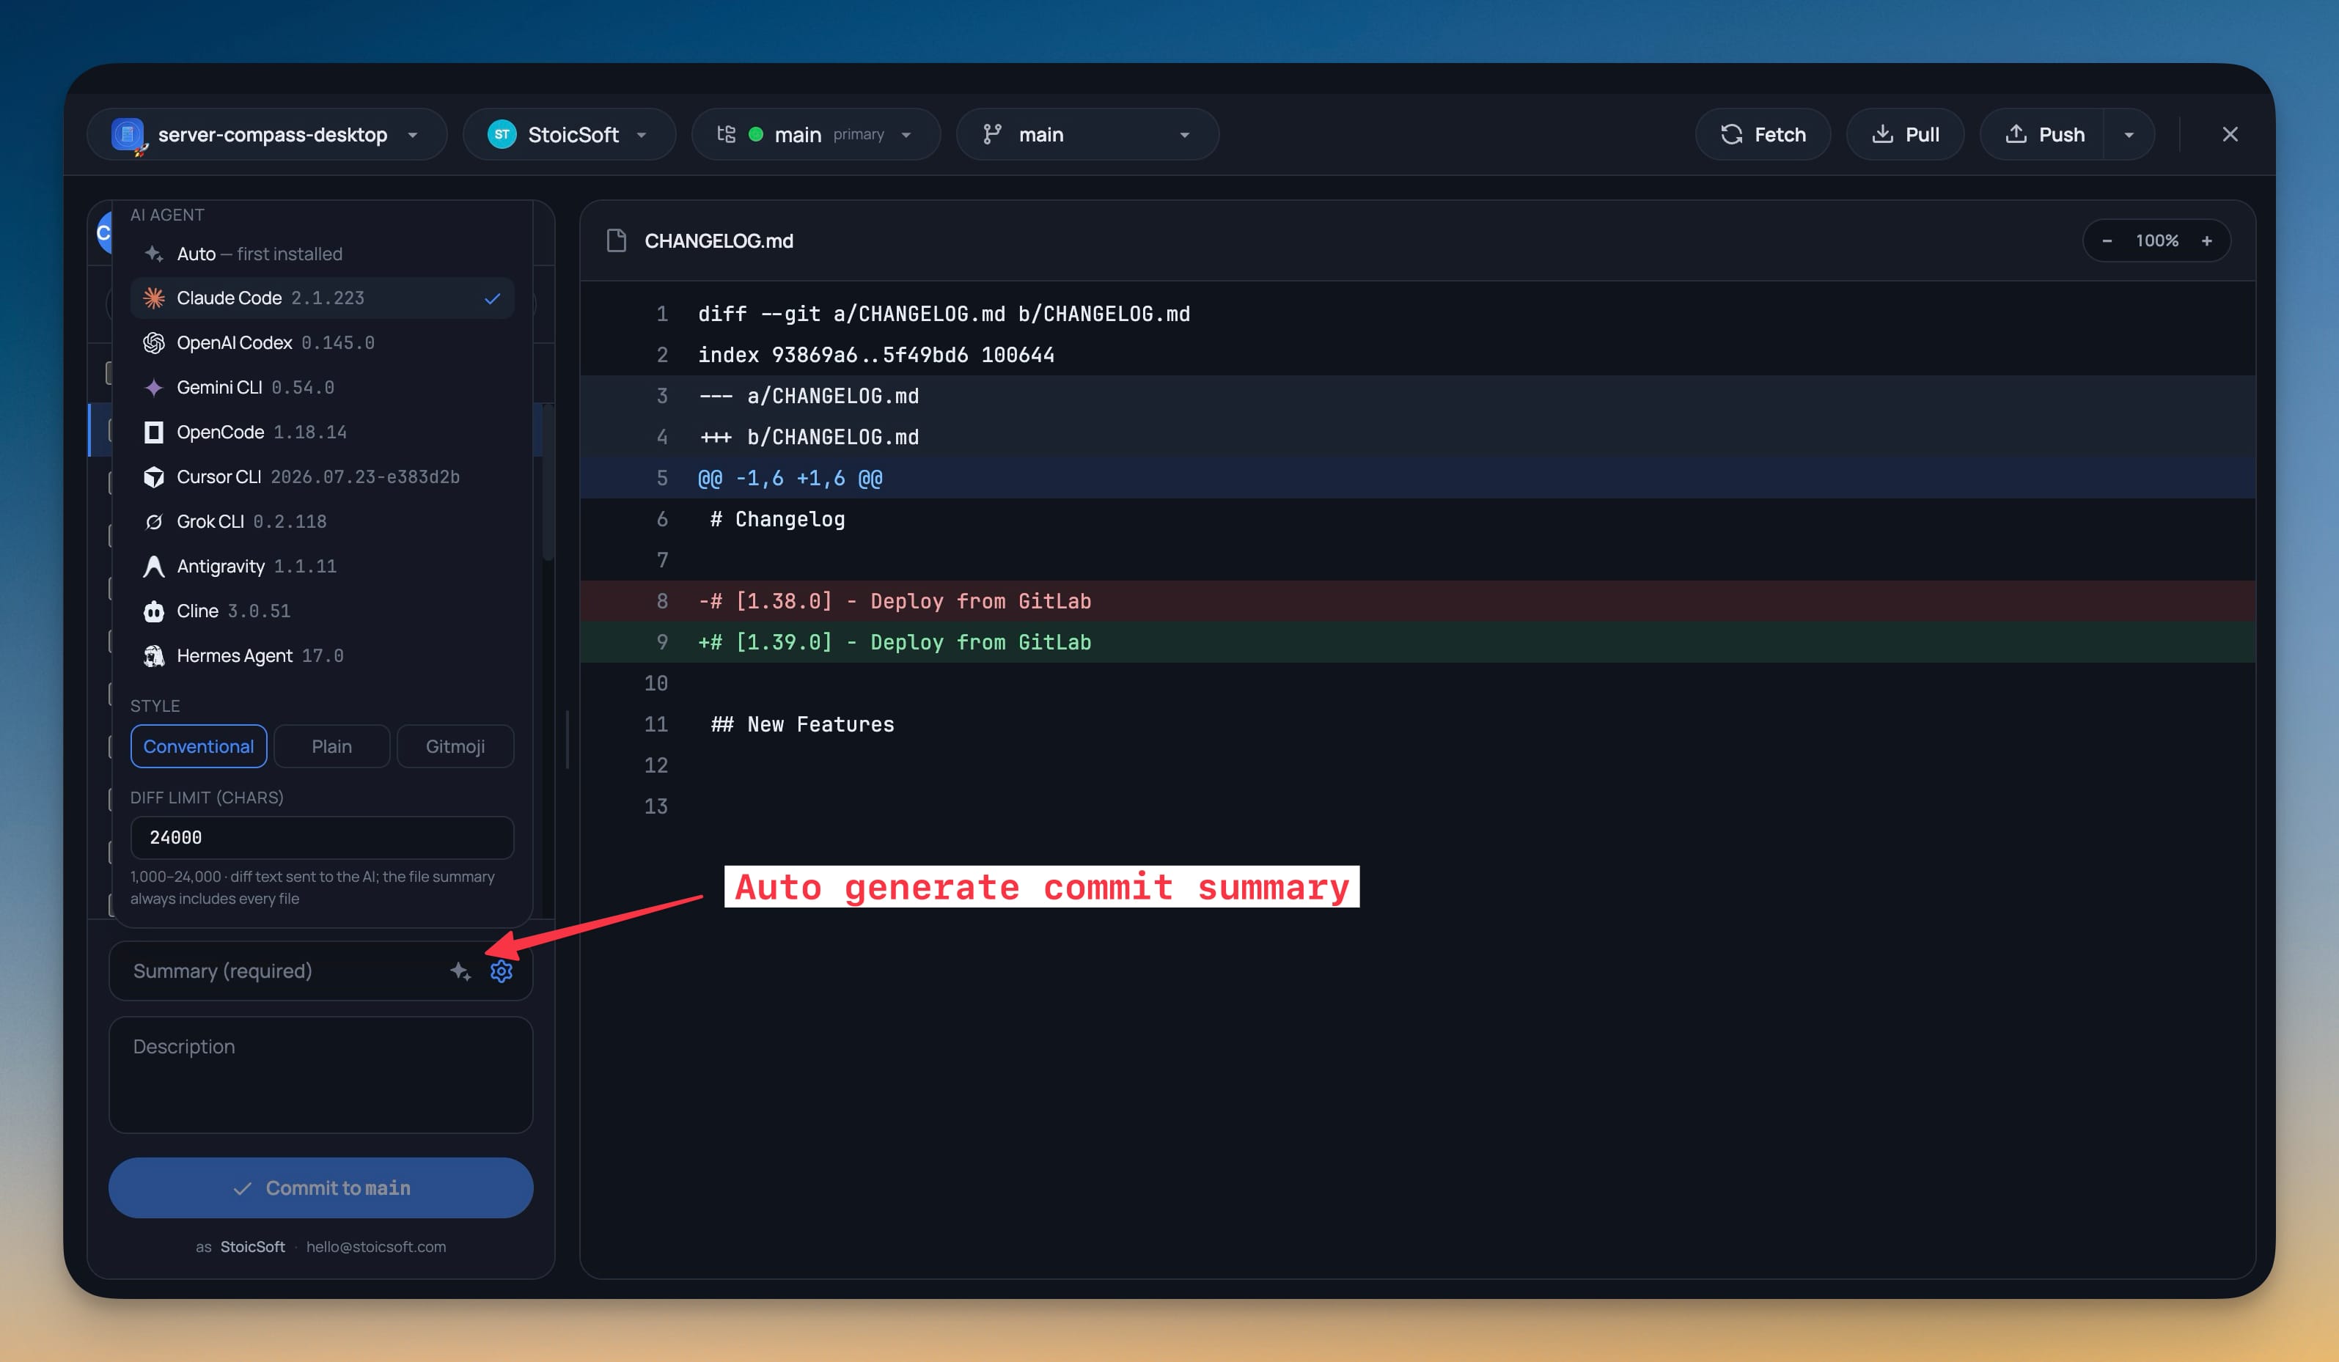Click the Push button
2339x1362 pixels.
pos(2043,135)
